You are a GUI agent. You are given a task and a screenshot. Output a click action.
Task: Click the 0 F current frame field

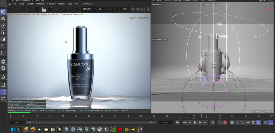(17, 122)
